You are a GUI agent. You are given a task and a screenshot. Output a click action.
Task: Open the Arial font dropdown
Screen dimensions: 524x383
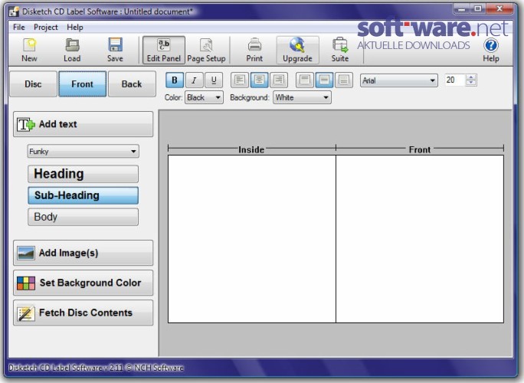399,80
